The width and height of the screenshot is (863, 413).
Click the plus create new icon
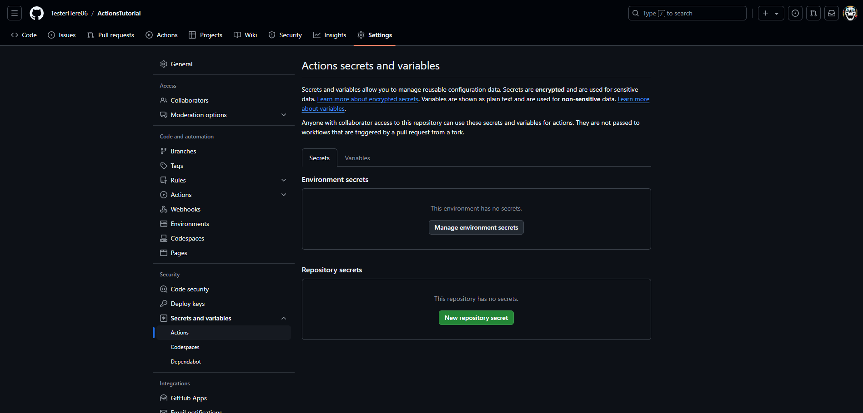tap(766, 13)
